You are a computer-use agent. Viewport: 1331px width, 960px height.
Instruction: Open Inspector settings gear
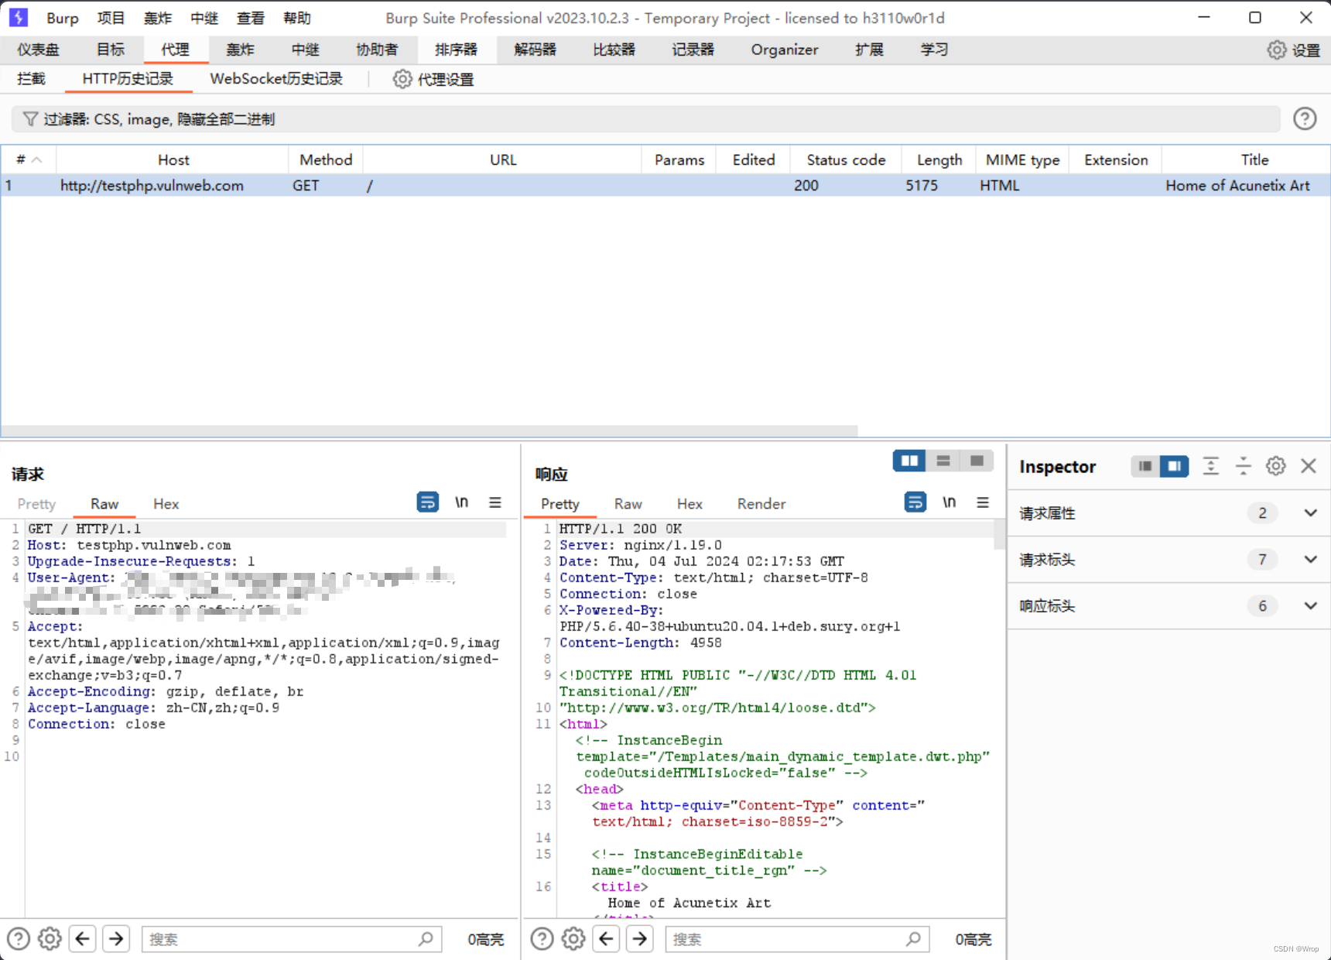(x=1276, y=466)
